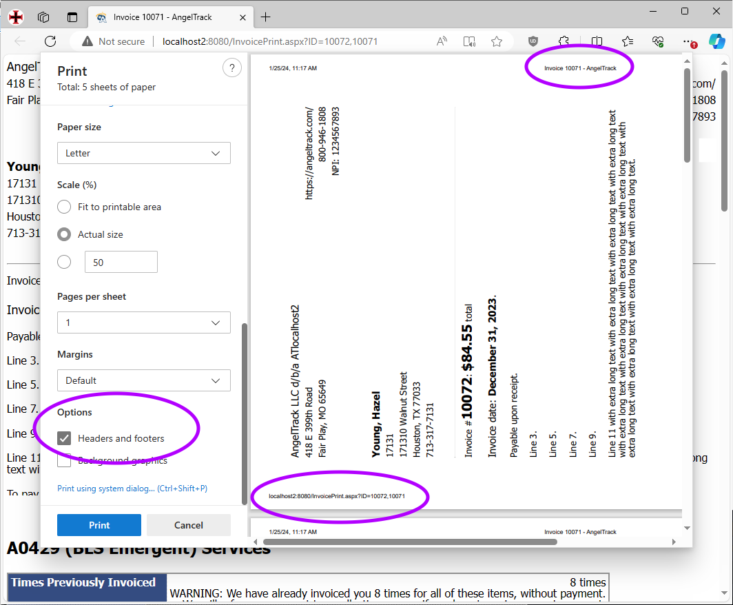The width and height of the screenshot is (733, 605).
Task: Open a new browser tab
Action: tap(265, 17)
